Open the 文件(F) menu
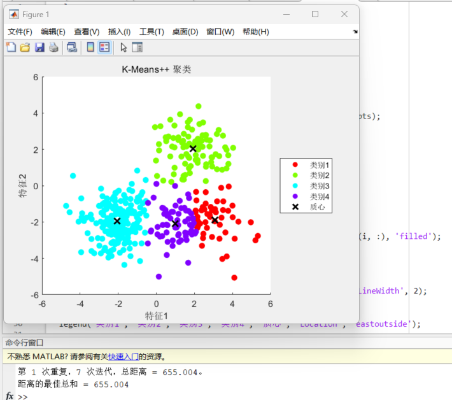452x400 pixels. click(x=20, y=32)
